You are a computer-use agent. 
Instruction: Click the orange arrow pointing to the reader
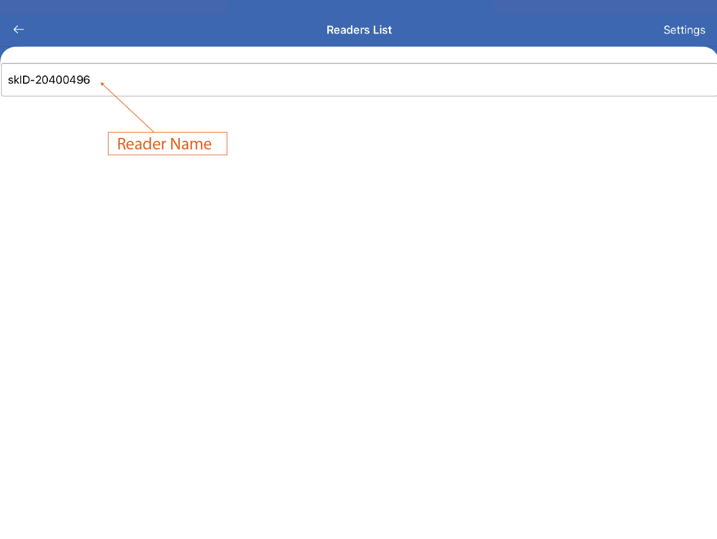128,107
